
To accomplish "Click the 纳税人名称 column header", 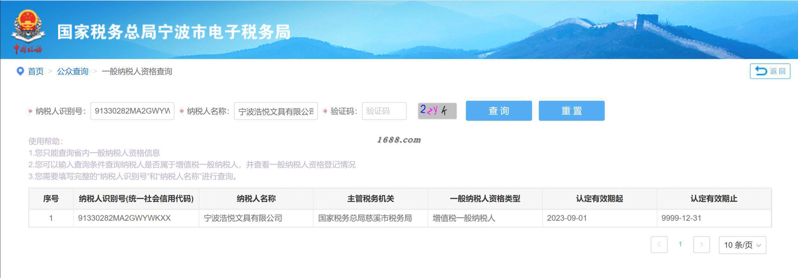I will (256, 199).
